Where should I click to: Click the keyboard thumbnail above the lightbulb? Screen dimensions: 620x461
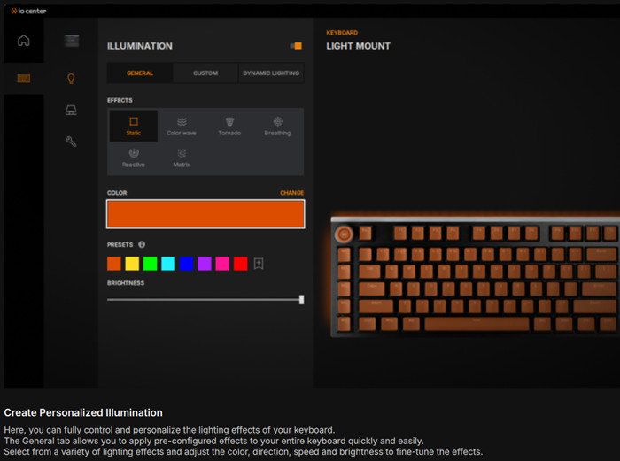[x=72, y=41]
